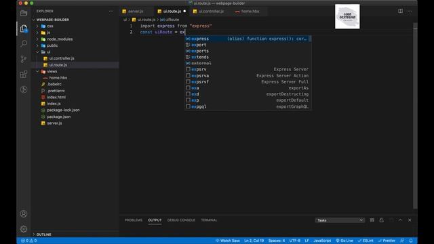Accept the express autocomplete suggestion
The height and width of the screenshot is (244, 434).
(248, 39)
